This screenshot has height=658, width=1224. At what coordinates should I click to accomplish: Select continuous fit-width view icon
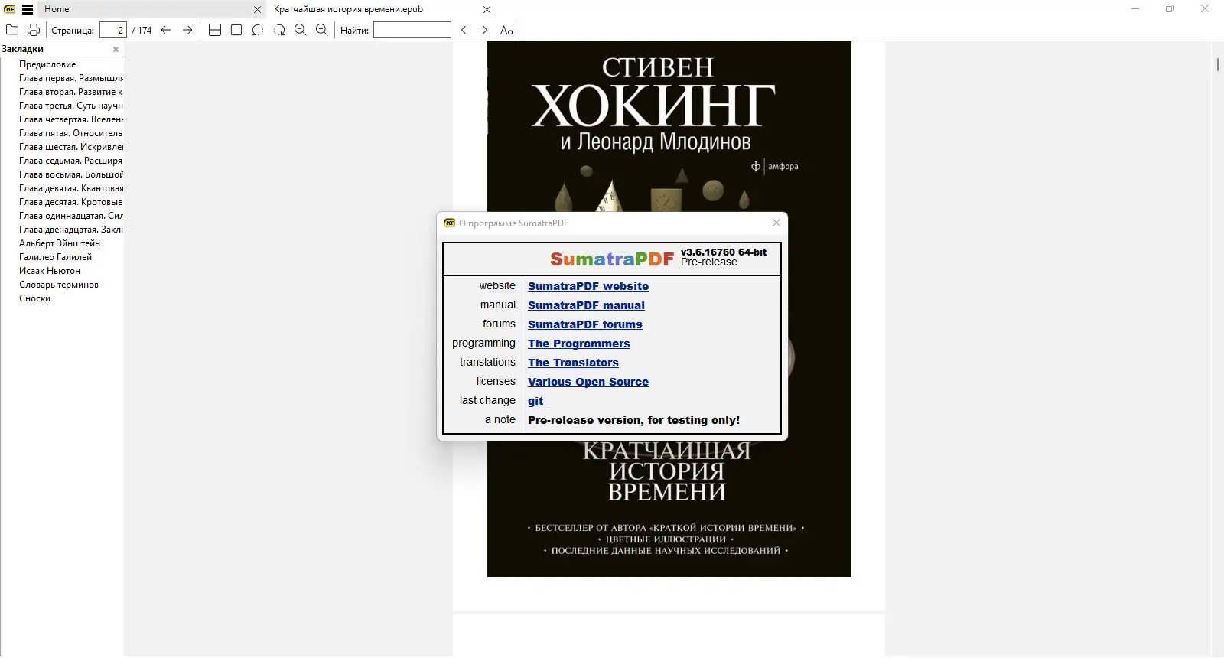tap(215, 30)
